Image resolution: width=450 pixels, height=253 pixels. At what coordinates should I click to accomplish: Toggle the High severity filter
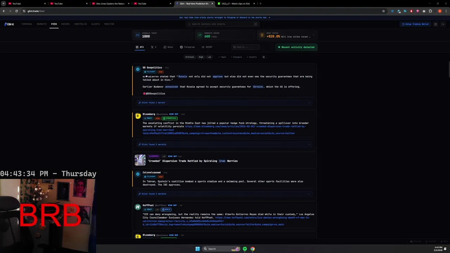click(x=201, y=57)
